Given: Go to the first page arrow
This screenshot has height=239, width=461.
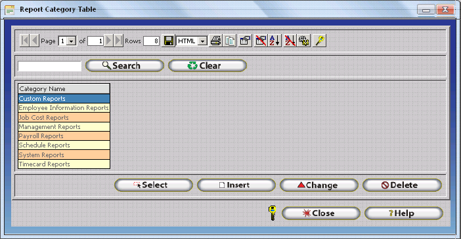Looking at the screenshot, I should point(24,41).
